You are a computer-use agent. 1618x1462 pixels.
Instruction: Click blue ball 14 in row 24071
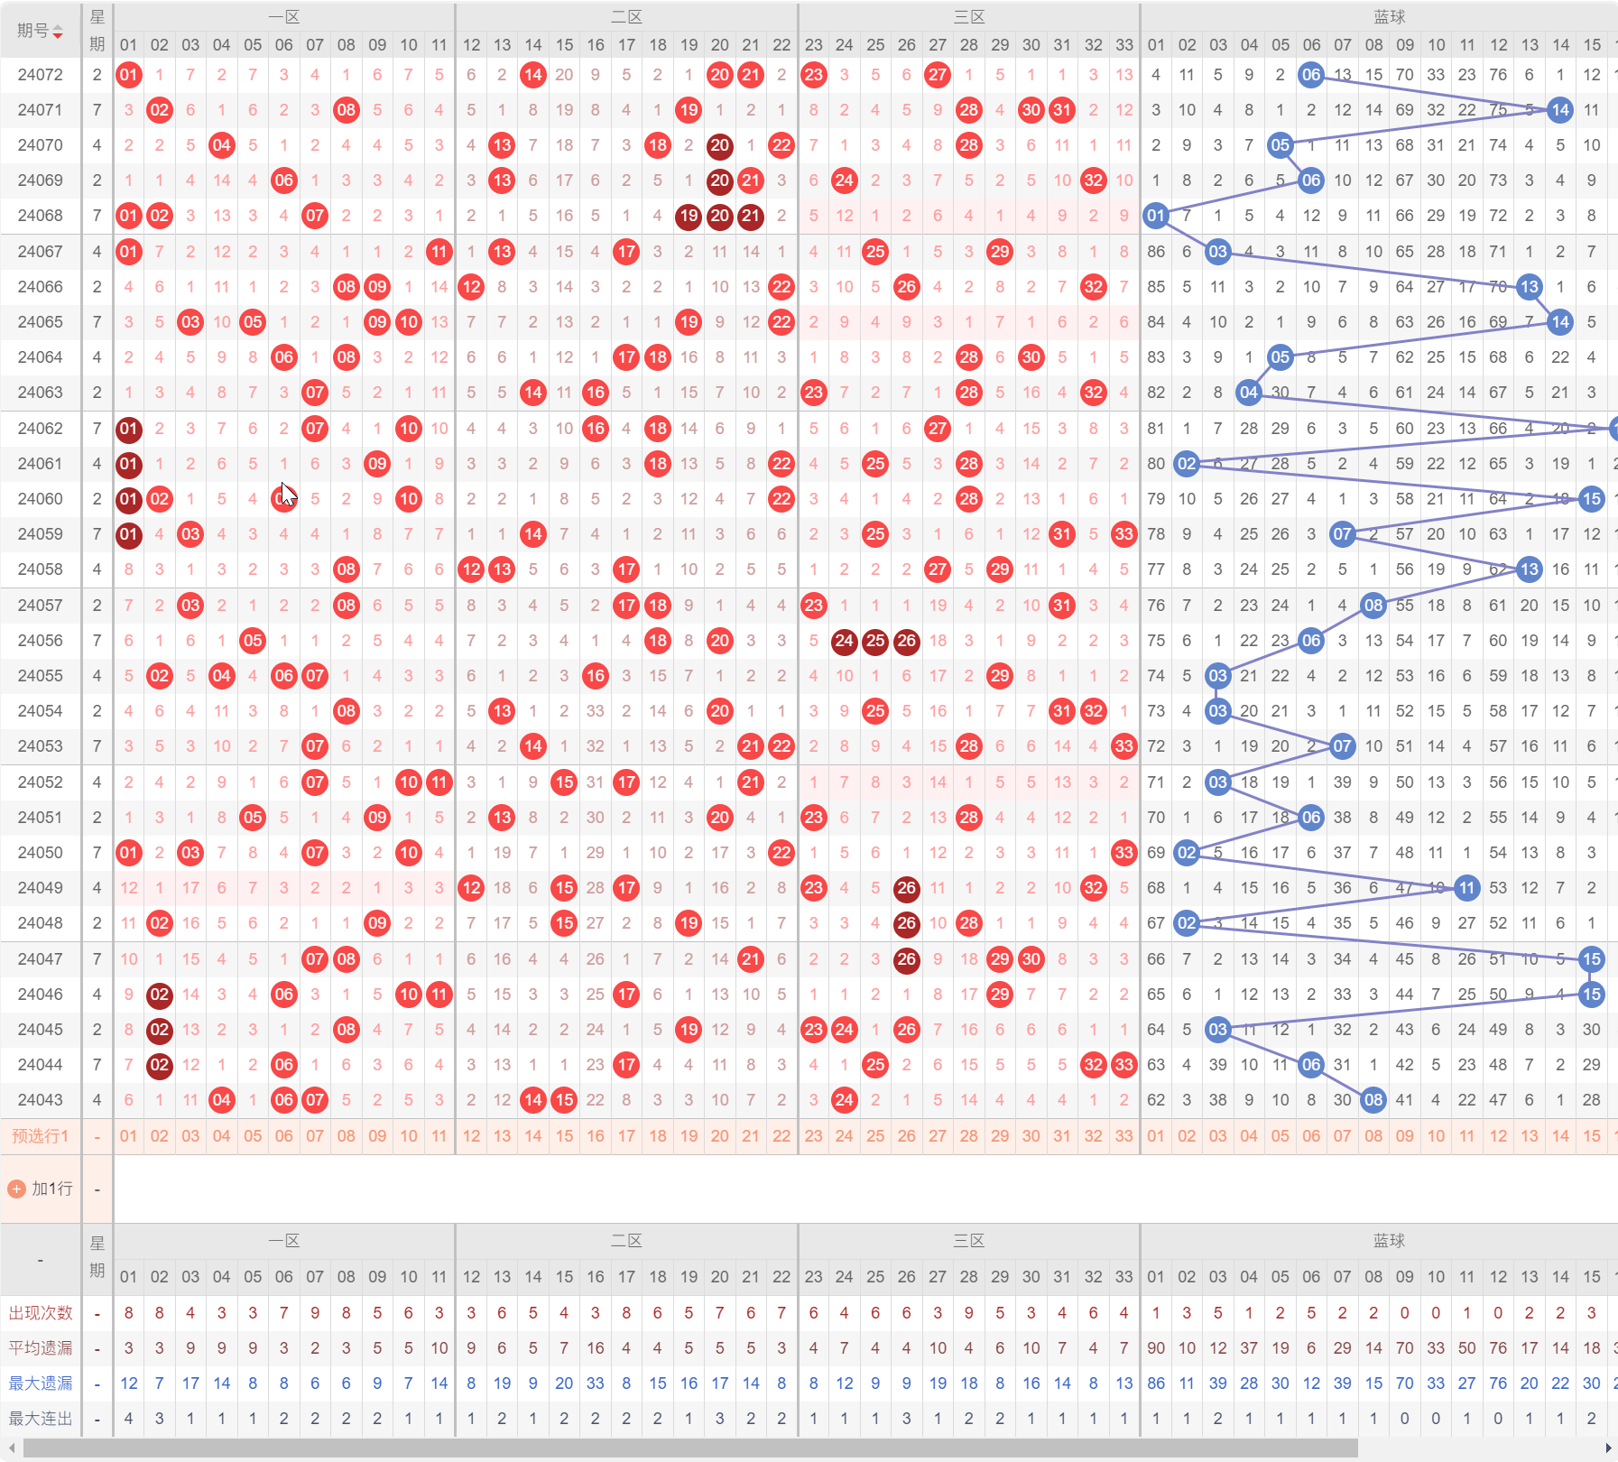pos(1560,110)
